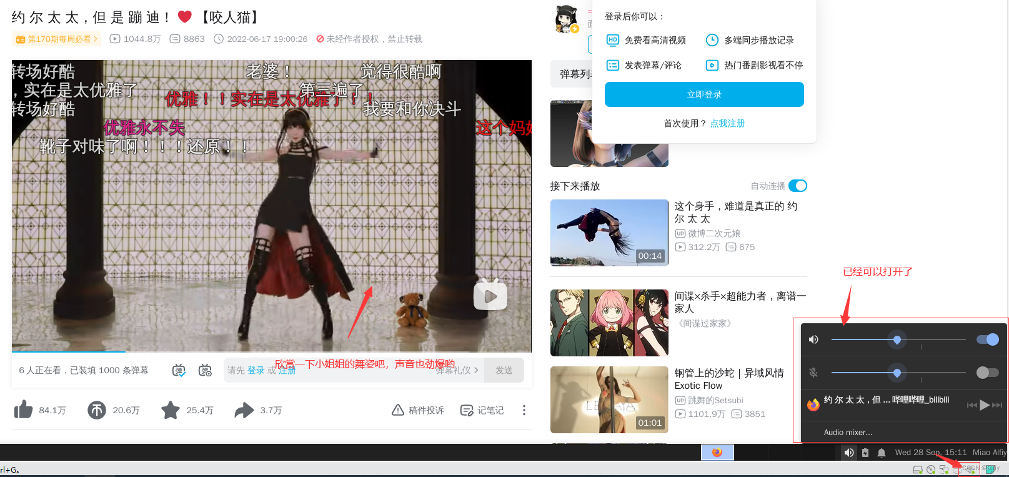Image resolution: width=1009 pixels, height=477 pixels.
Task: Open thumbnail for 间谍×杀手×超能力者 video
Action: [x=609, y=323]
